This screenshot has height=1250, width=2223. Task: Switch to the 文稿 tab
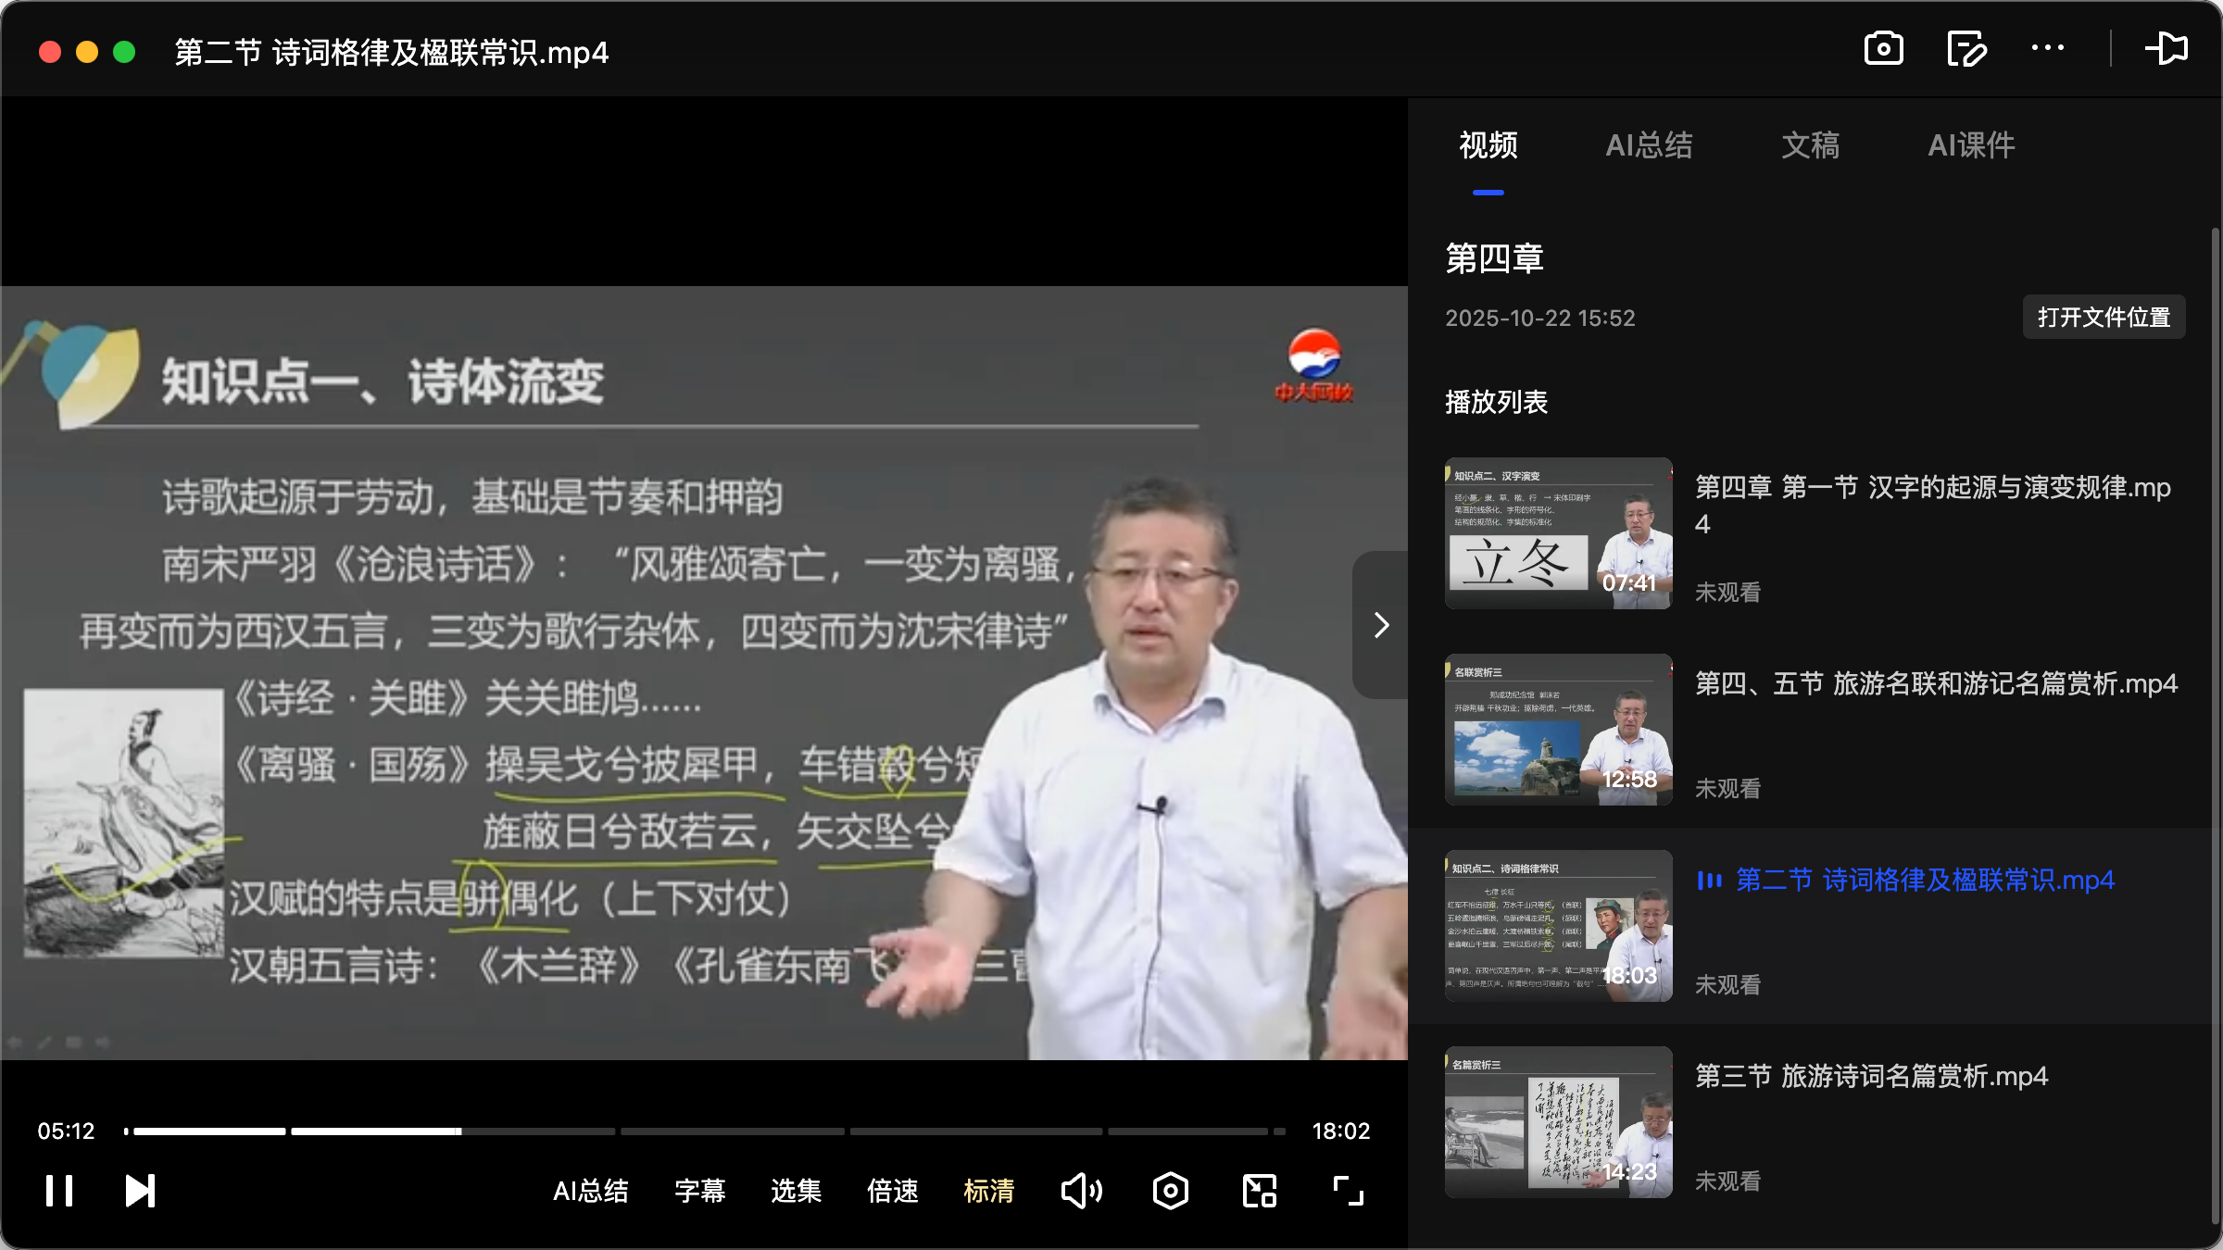(x=1809, y=145)
